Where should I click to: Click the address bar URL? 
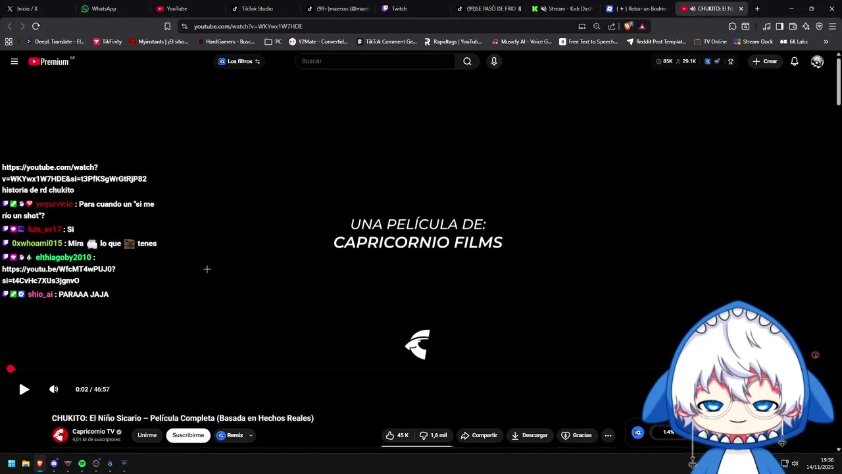tap(248, 26)
